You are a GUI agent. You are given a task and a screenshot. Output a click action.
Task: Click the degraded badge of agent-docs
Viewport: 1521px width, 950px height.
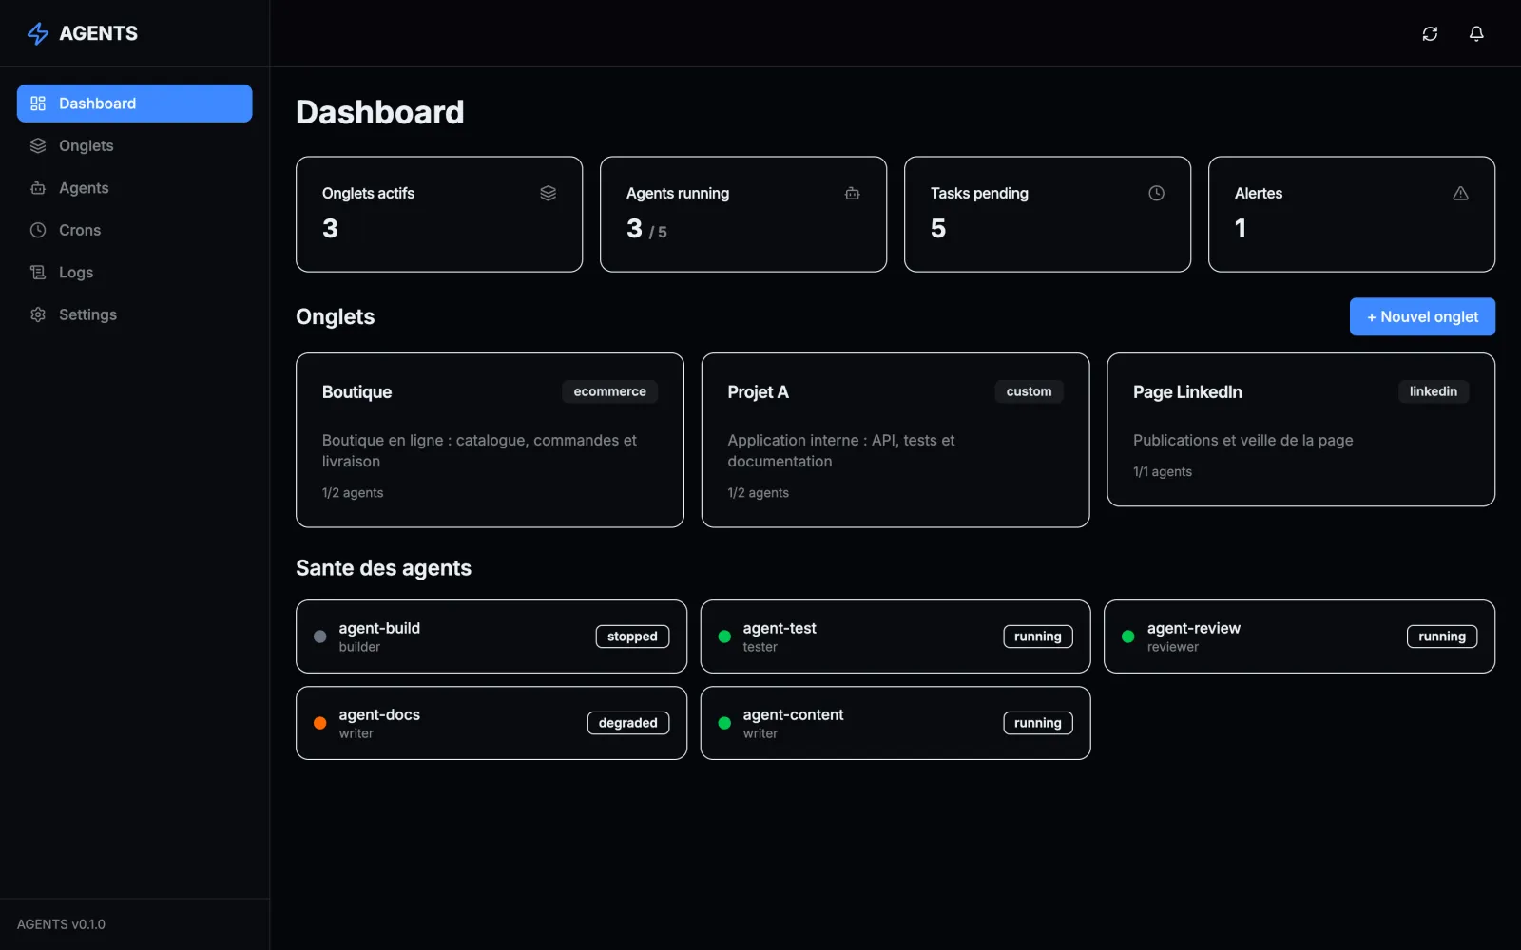[627, 723]
